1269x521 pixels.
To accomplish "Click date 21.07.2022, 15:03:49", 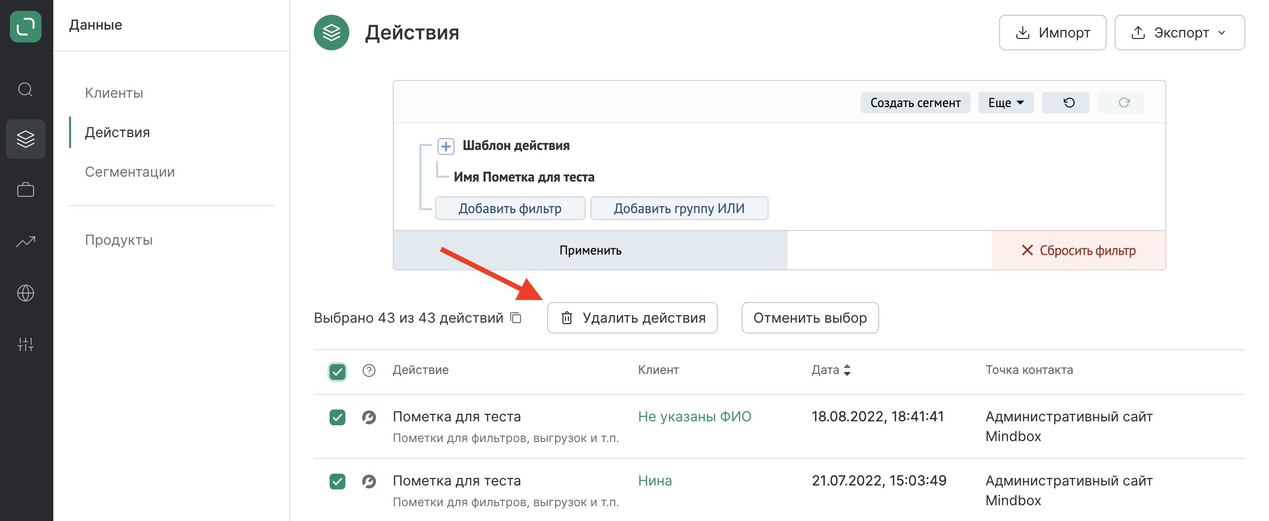I will (x=879, y=481).
